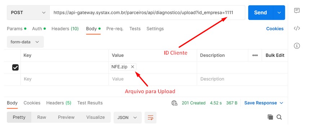Open the JSON format dropdown
321x130 pixels.
(x=128, y=117)
